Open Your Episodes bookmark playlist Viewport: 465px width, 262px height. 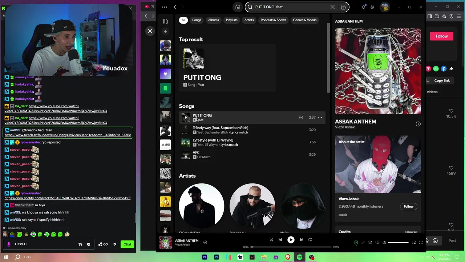165,88
